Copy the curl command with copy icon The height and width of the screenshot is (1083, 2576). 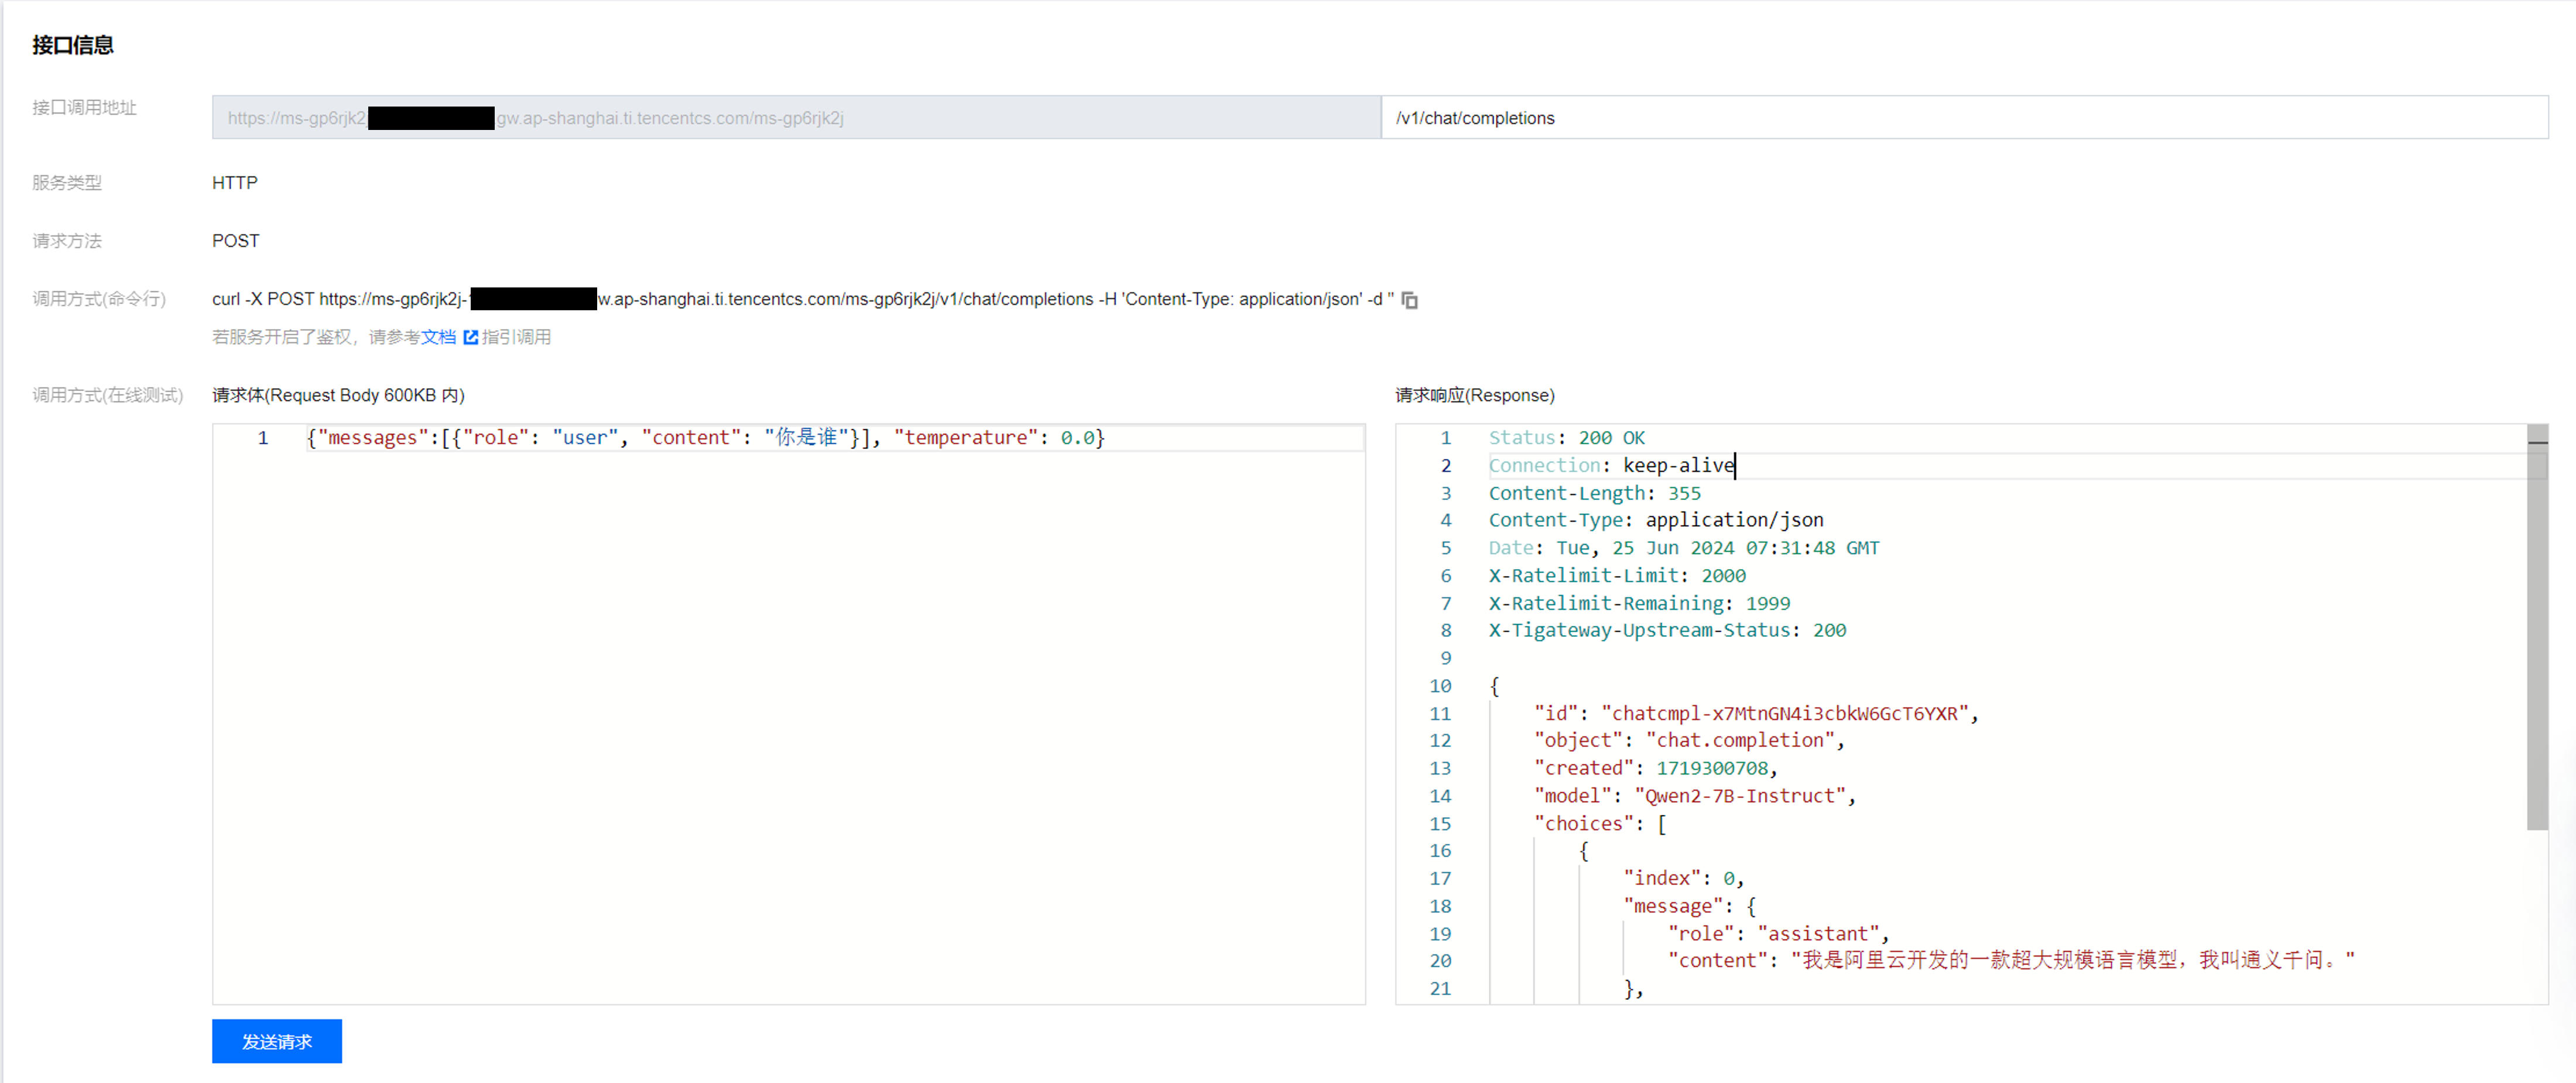(1409, 300)
